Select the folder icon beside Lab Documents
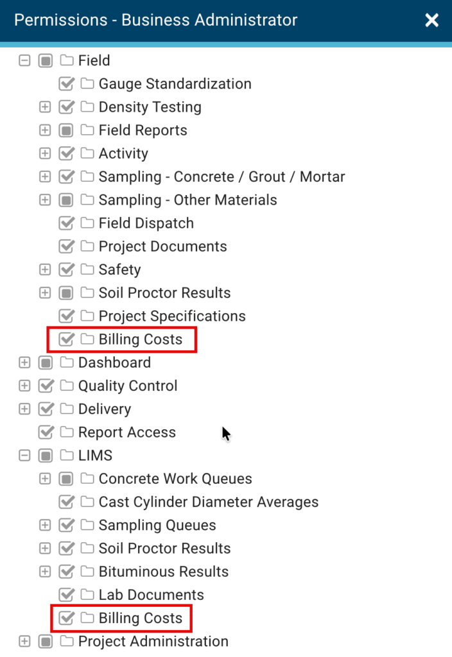452x657 pixels. [x=87, y=594]
